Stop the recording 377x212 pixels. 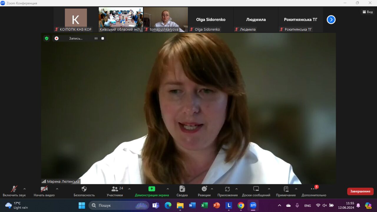click(103, 38)
